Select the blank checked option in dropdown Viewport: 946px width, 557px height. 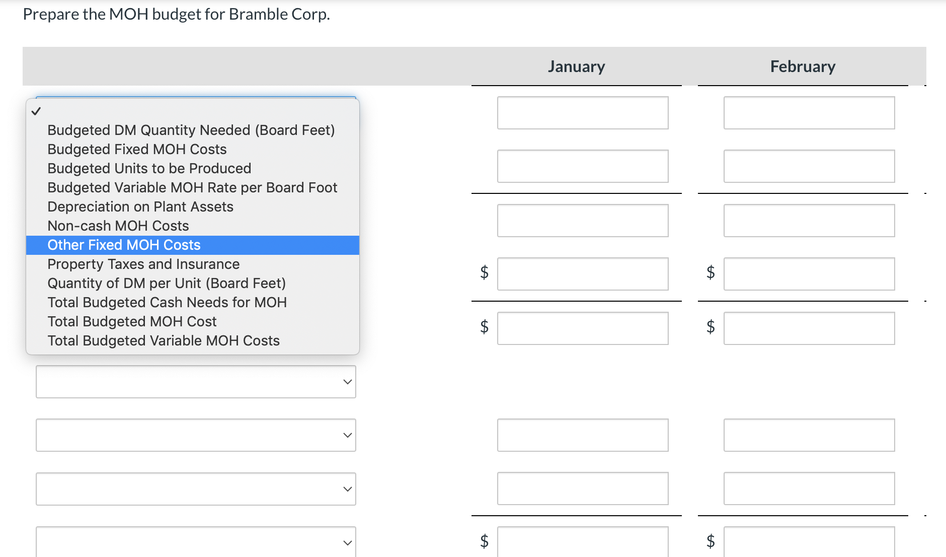(191, 111)
